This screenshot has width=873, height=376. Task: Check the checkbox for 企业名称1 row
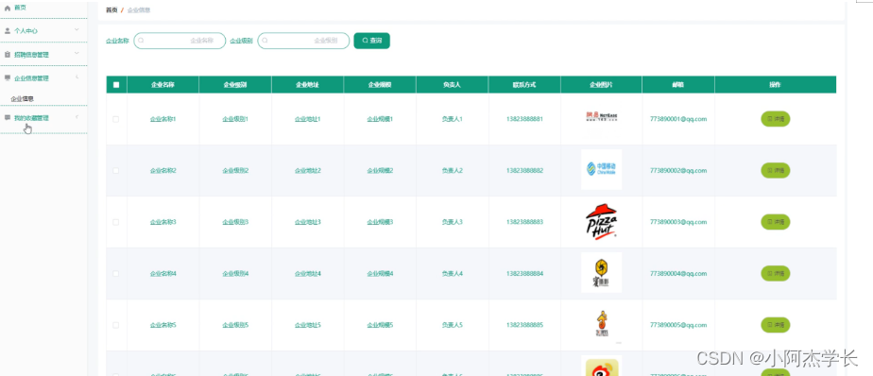click(x=116, y=119)
